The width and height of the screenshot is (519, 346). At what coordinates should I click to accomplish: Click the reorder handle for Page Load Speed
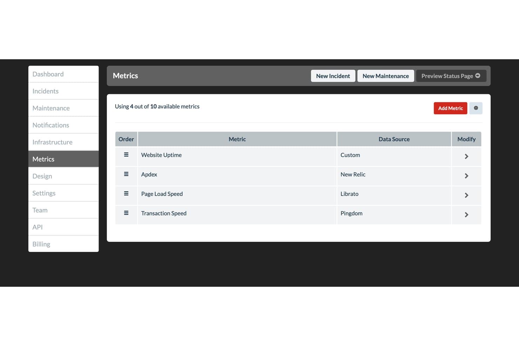click(126, 194)
